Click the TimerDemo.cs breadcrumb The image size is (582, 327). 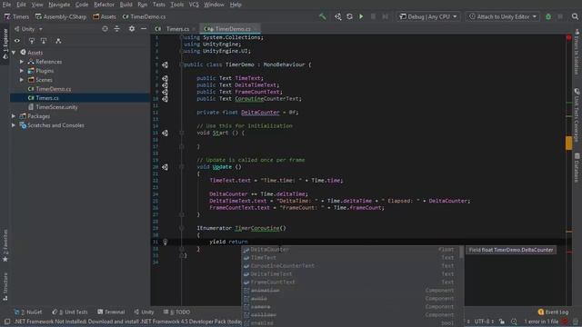(144, 16)
